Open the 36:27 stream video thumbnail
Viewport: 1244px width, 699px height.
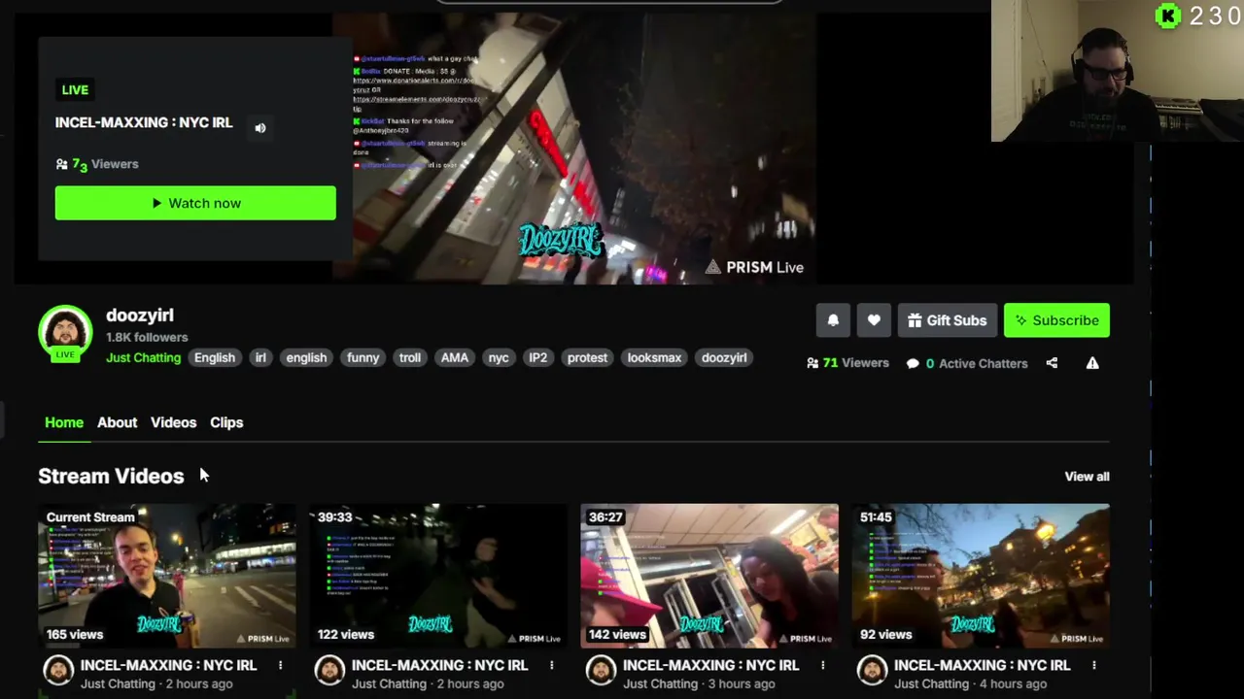(709, 576)
